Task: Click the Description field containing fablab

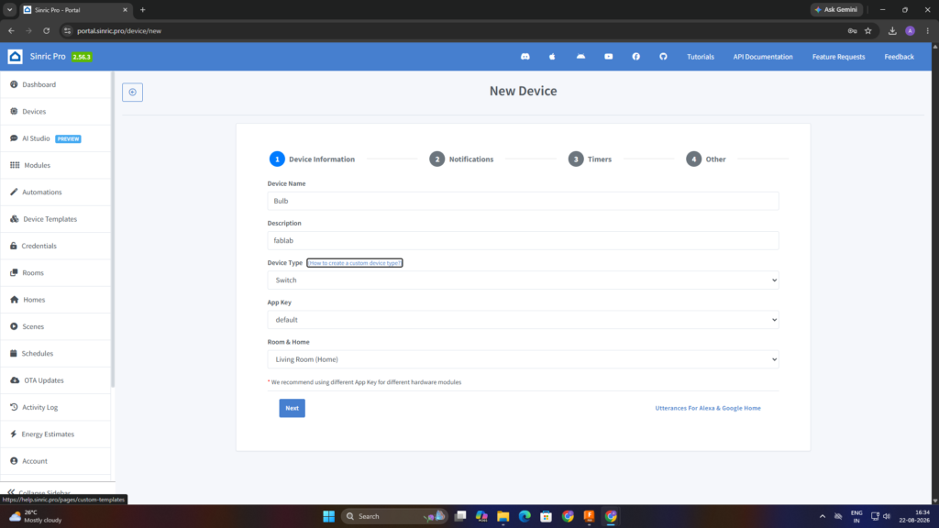Action: coord(523,241)
